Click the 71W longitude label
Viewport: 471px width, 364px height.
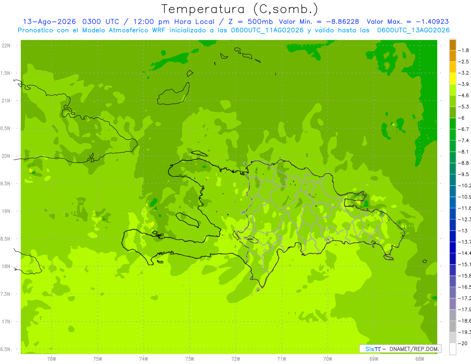click(x=281, y=359)
